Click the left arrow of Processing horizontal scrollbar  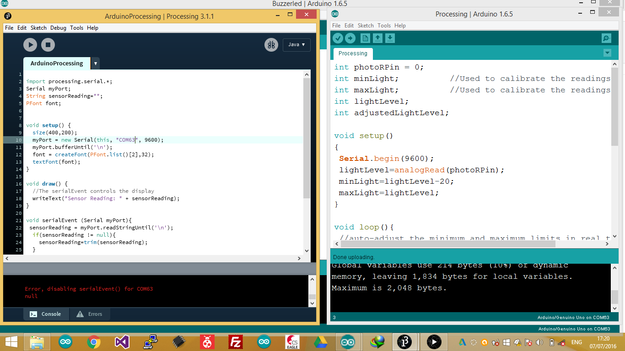point(7,259)
